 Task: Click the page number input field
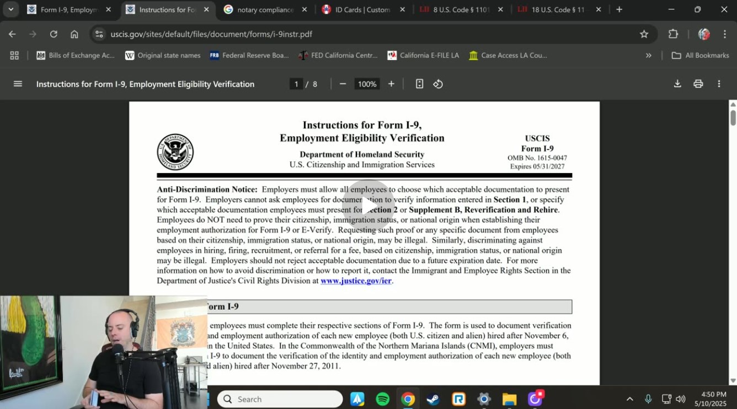coord(296,84)
